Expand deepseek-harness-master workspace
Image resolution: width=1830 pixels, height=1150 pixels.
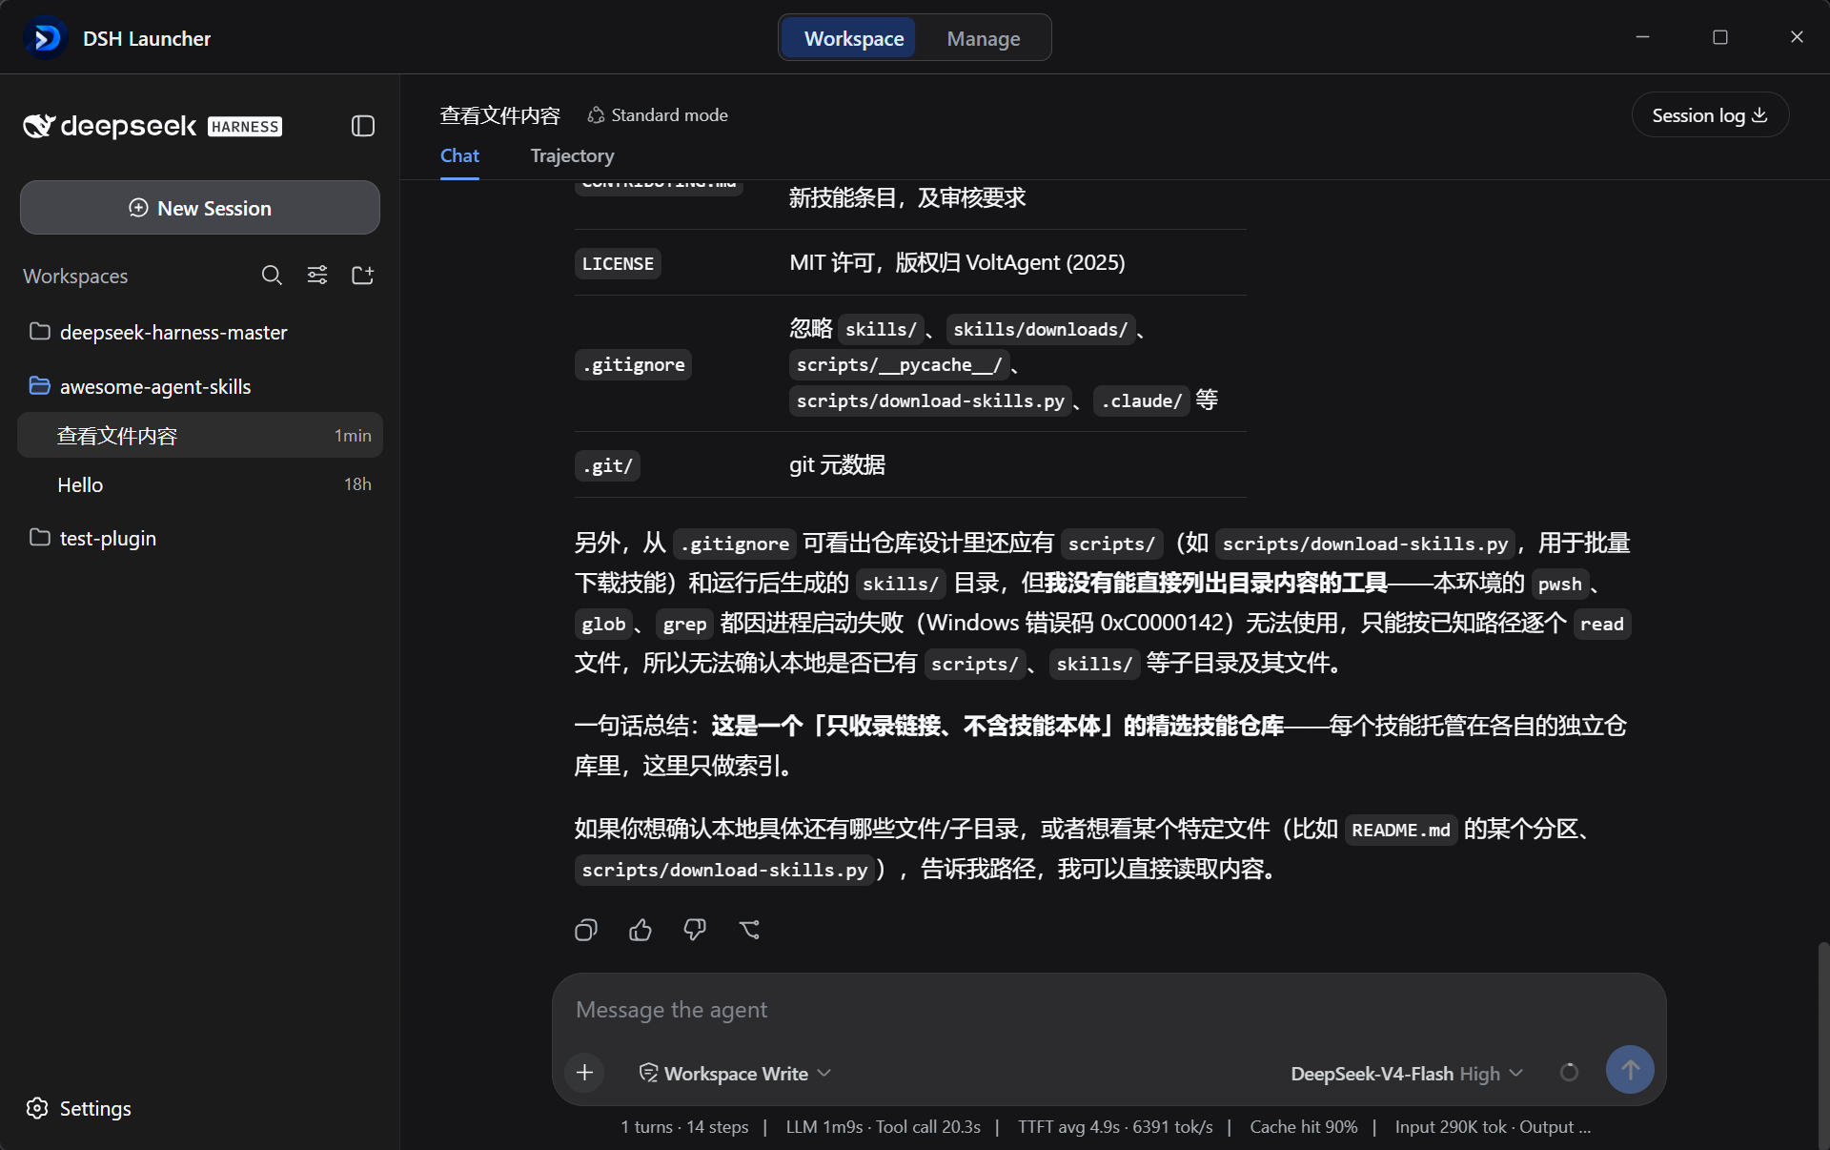200,332
